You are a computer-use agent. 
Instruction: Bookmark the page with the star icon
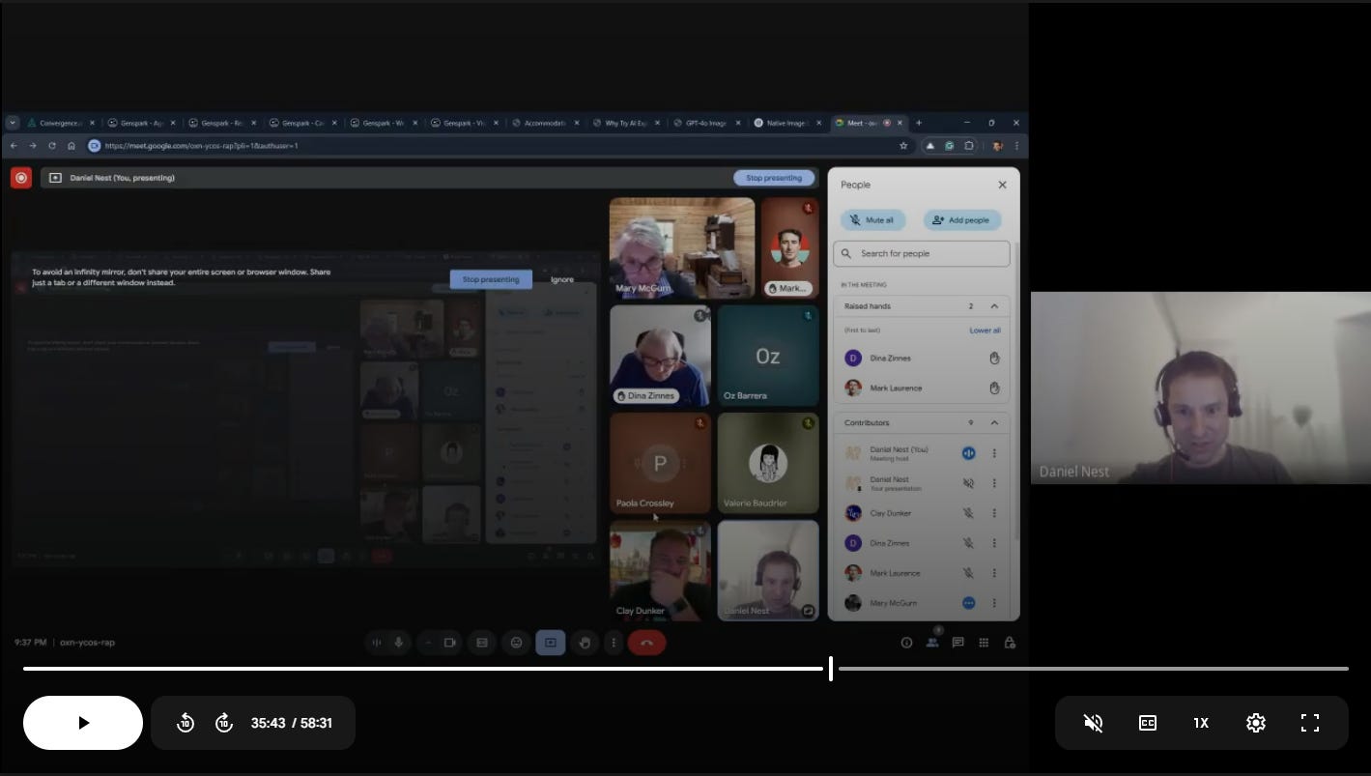903,146
